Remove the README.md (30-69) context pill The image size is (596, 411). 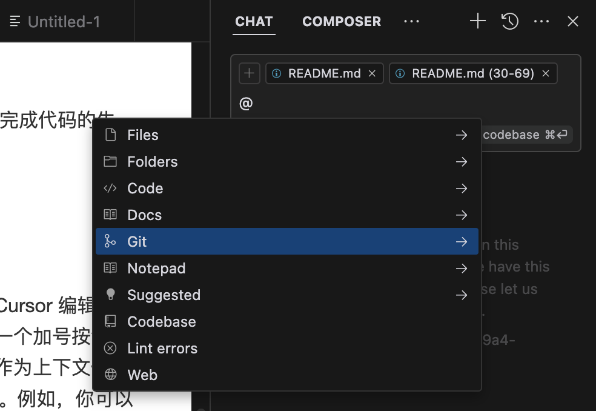coord(546,73)
